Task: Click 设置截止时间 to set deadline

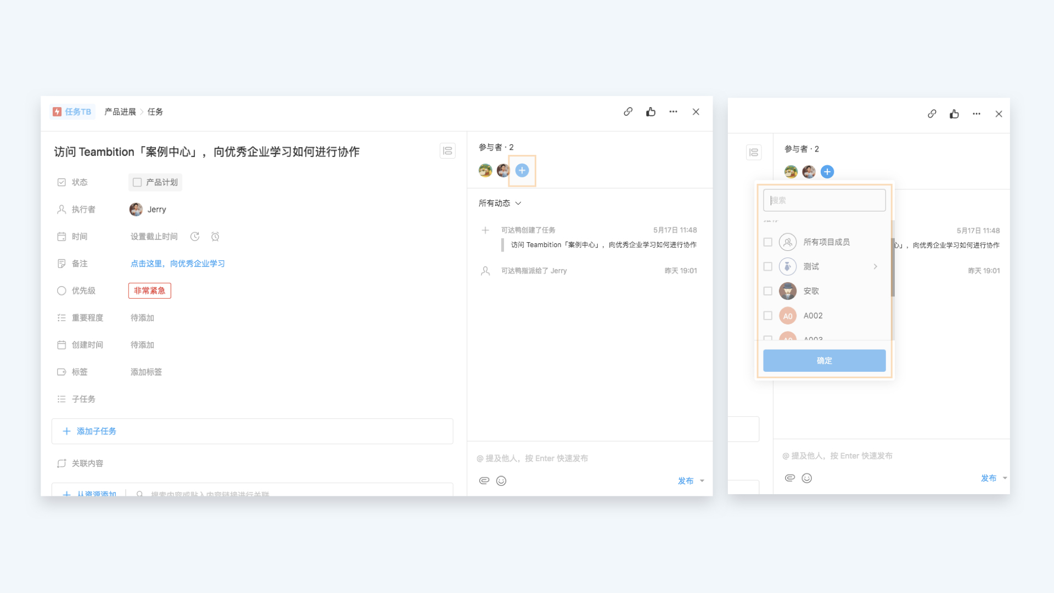Action: point(154,237)
